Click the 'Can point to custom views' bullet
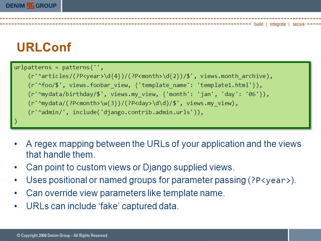Viewport: 321px width, 241px height. [x=130, y=167]
